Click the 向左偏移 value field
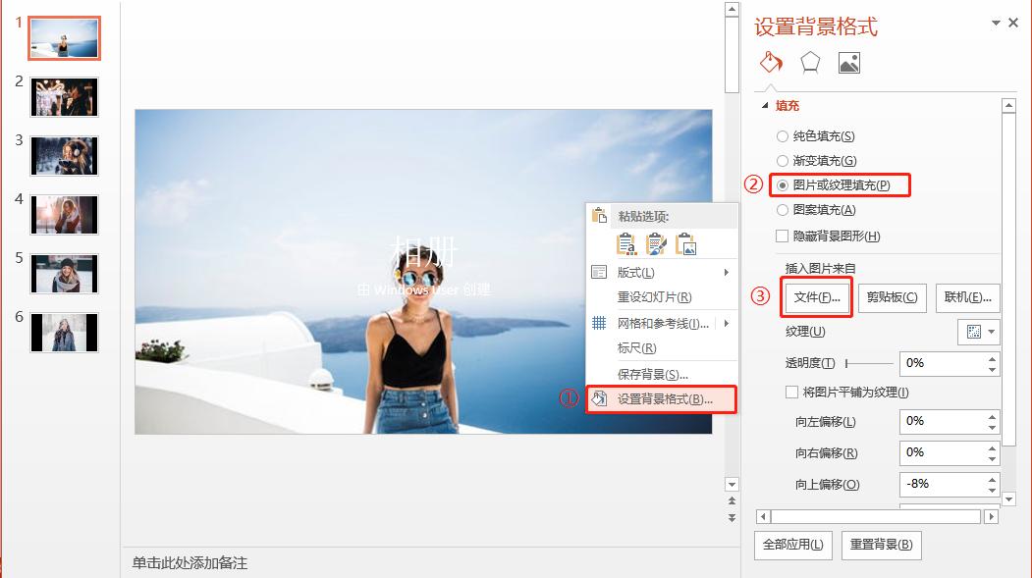 point(942,422)
